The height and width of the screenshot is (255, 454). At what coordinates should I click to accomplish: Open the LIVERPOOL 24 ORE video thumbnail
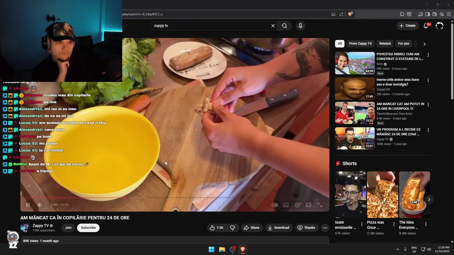(355, 113)
